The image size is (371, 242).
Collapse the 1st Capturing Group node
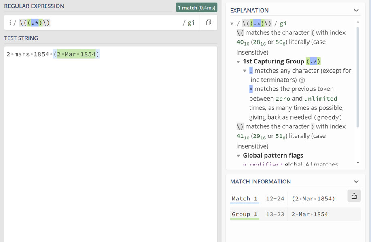(238, 62)
